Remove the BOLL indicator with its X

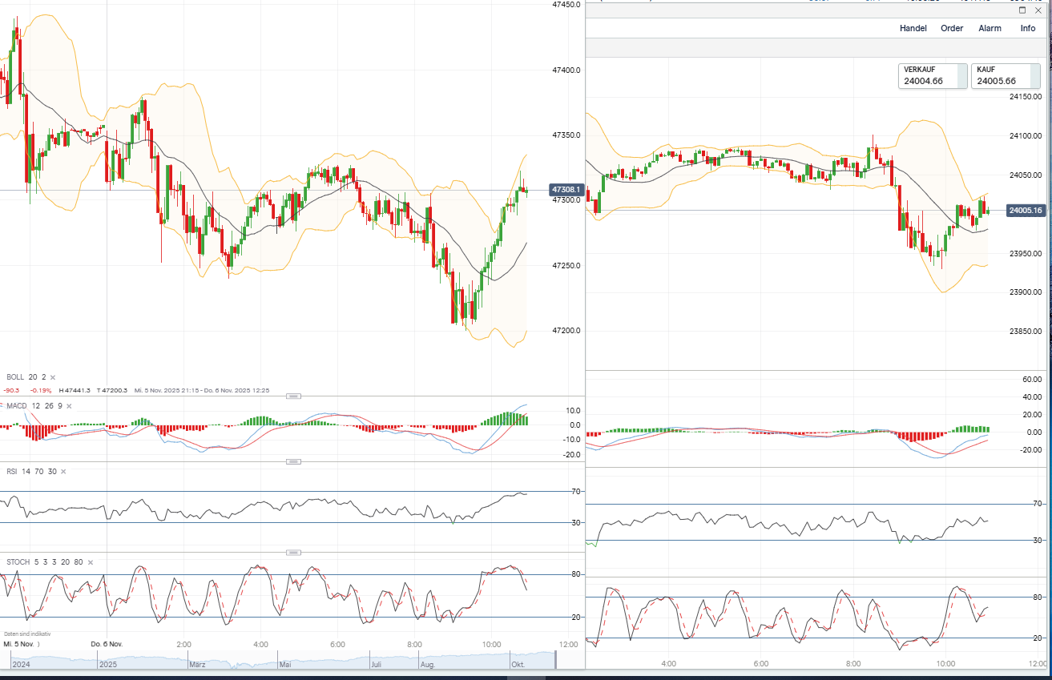coord(53,377)
